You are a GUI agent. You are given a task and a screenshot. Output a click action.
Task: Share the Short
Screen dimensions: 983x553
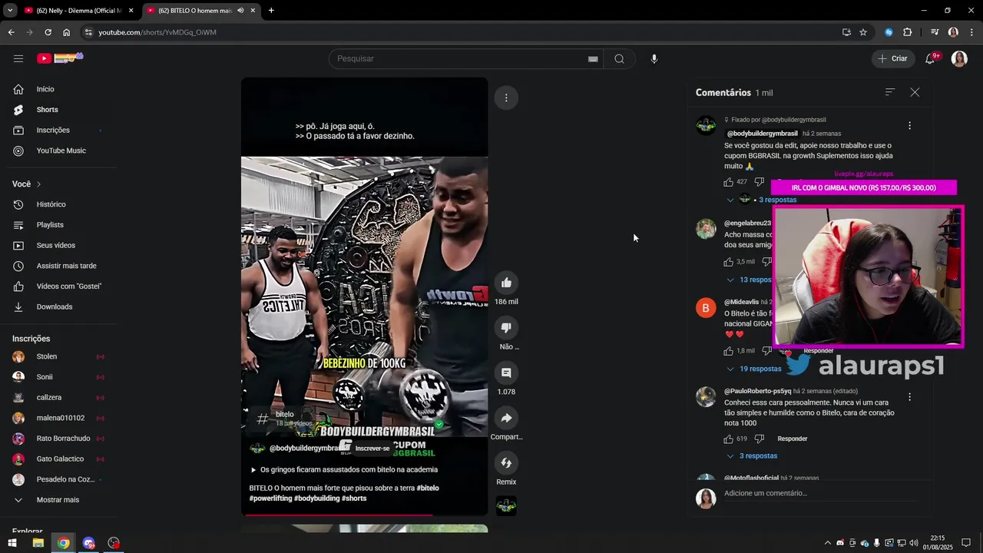coord(506,418)
